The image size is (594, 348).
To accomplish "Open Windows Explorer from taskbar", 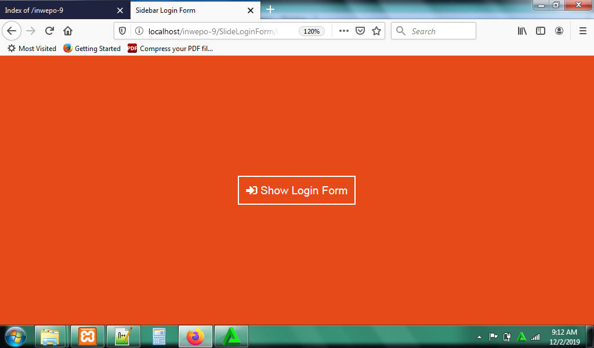I will pyautogui.click(x=50, y=336).
